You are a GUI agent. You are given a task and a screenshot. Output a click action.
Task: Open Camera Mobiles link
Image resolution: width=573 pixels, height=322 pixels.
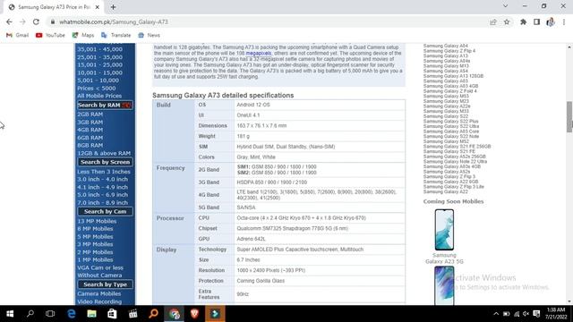[x=99, y=294]
